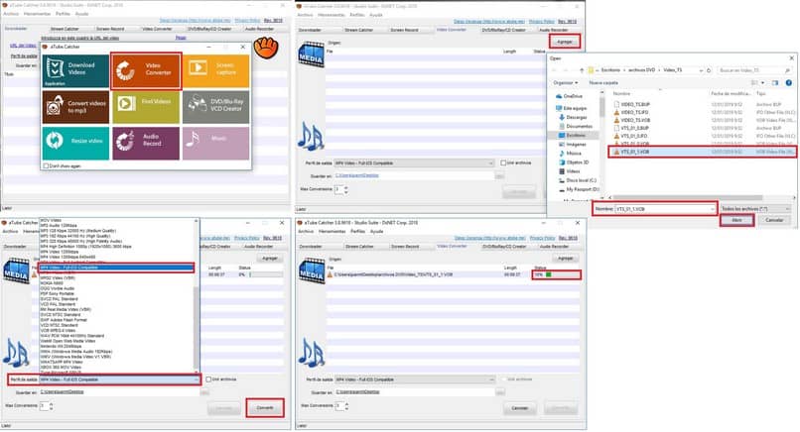This screenshot has width=800, height=432.
Task: Open the Organizar dropdown in Open dialog
Action: [x=566, y=82]
